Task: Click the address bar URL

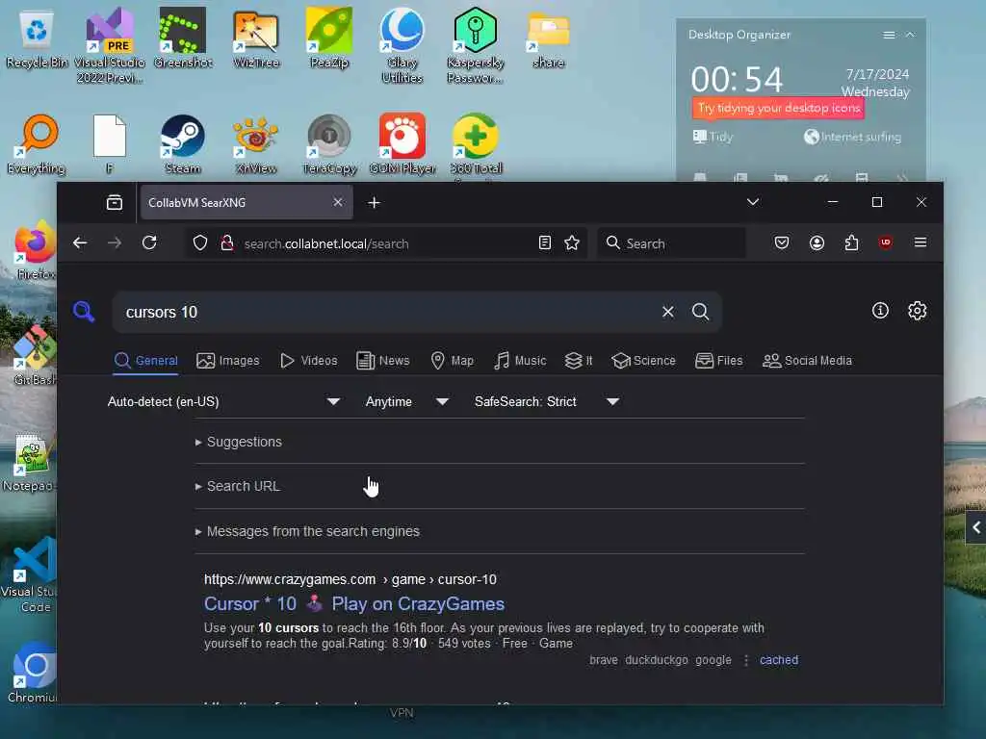Action: pyautogui.click(x=326, y=243)
